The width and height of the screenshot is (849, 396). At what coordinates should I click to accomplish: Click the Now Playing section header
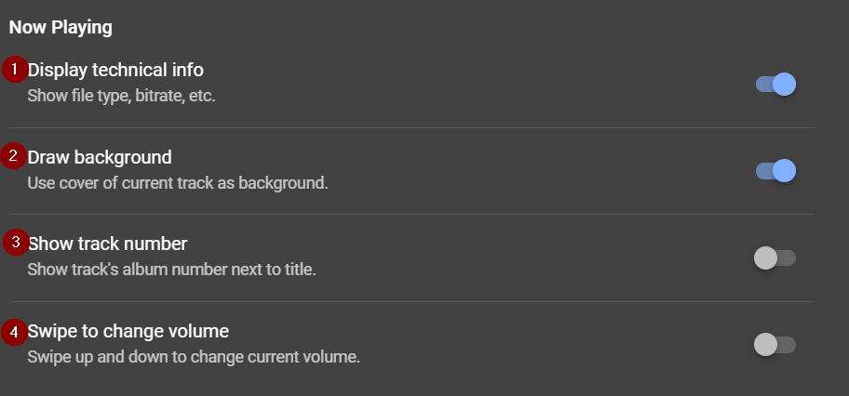[61, 28]
